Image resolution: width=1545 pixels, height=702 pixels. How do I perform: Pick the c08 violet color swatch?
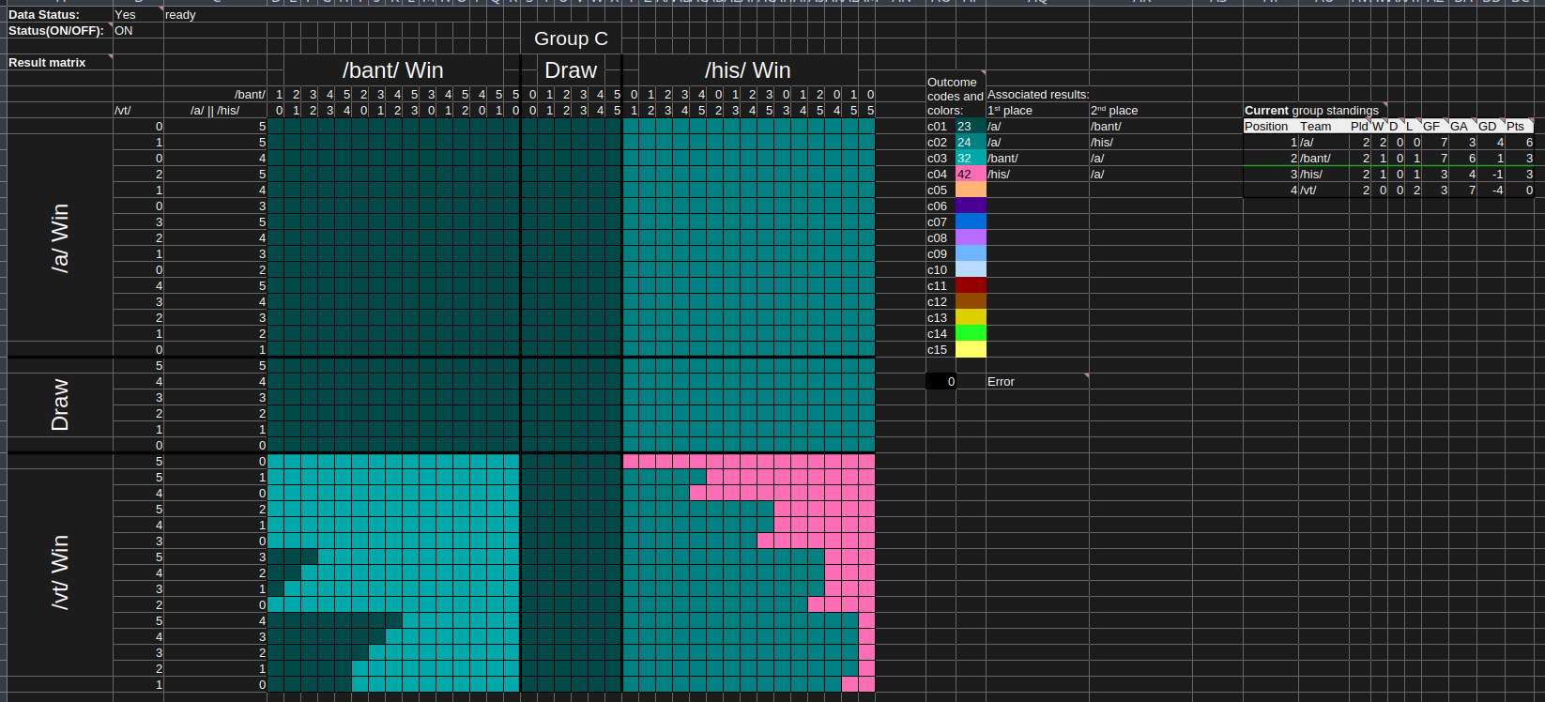pos(971,238)
